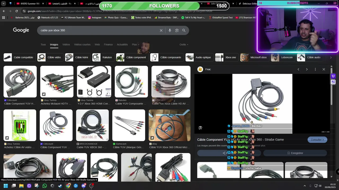Filter by Rakuten chip

click(103, 57)
